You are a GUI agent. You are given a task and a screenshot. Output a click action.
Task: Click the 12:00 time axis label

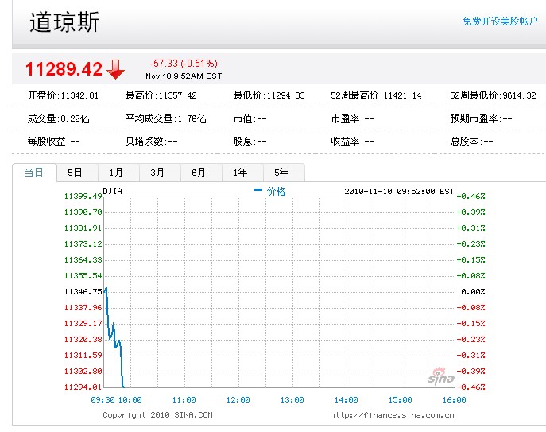(x=238, y=400)
